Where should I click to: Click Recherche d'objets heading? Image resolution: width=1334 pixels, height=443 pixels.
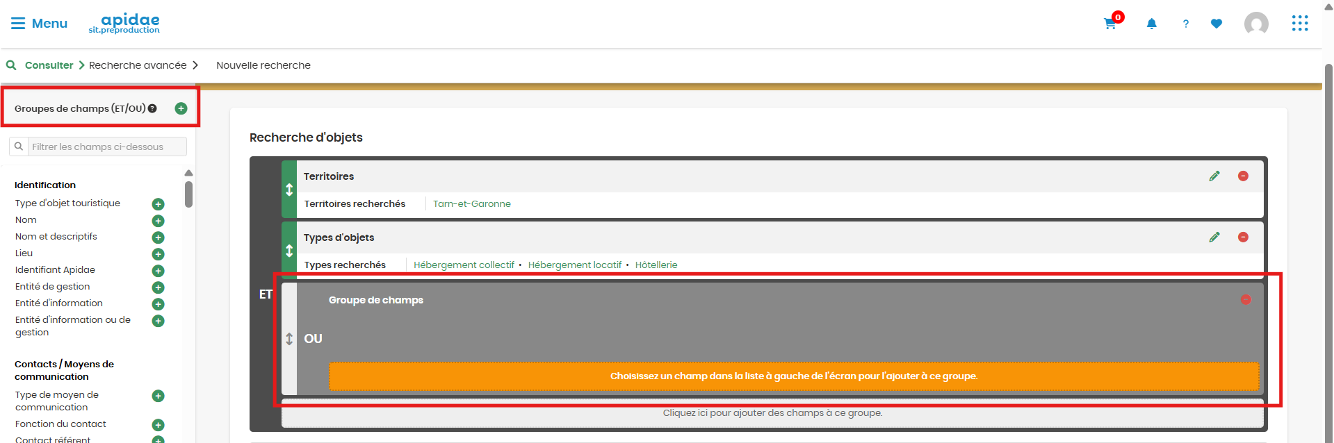click(x=306, y=137)
